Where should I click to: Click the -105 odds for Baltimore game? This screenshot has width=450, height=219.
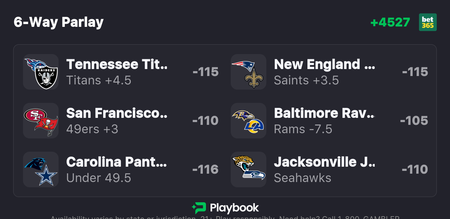pyautogui.click(x=414, y=121)
